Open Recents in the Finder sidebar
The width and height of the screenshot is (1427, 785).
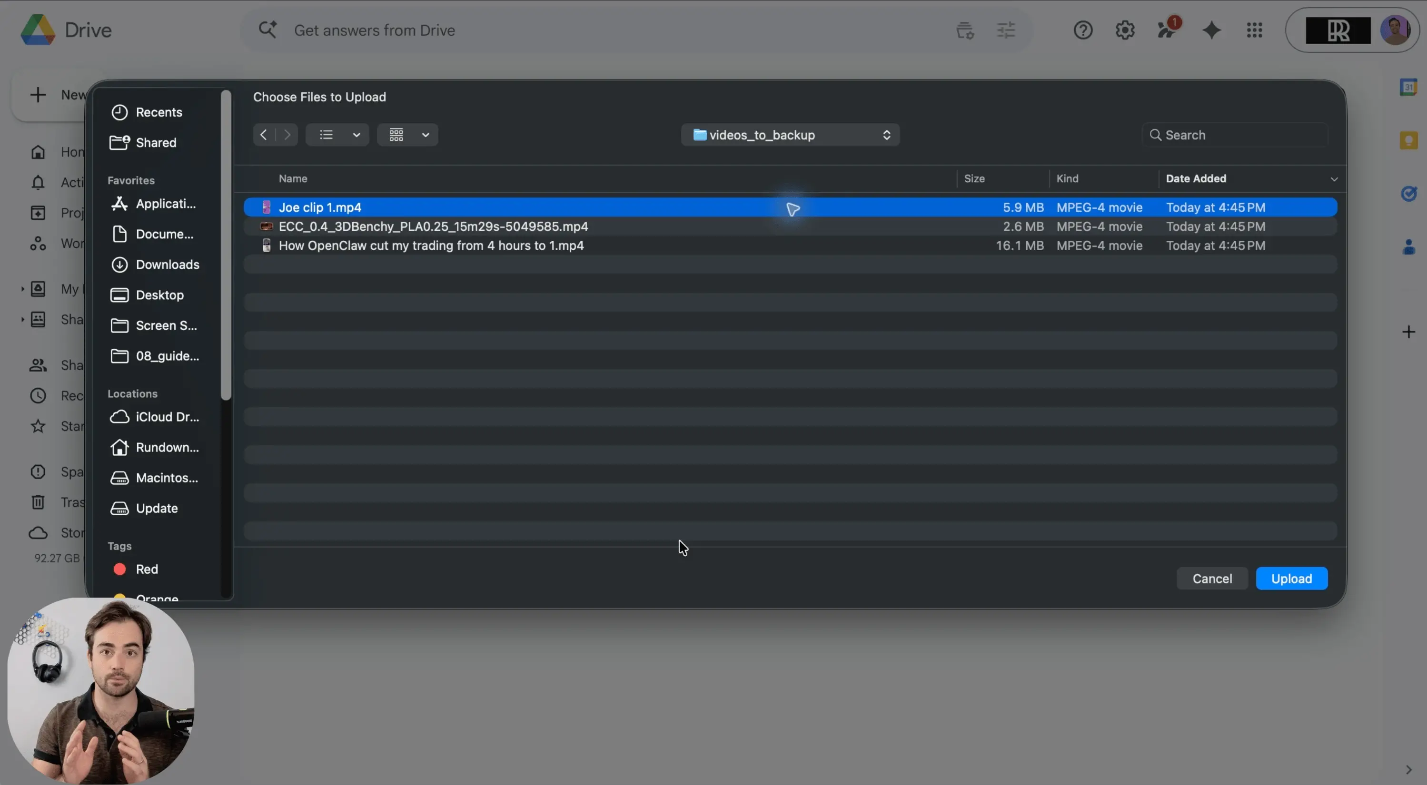[159, 112]
